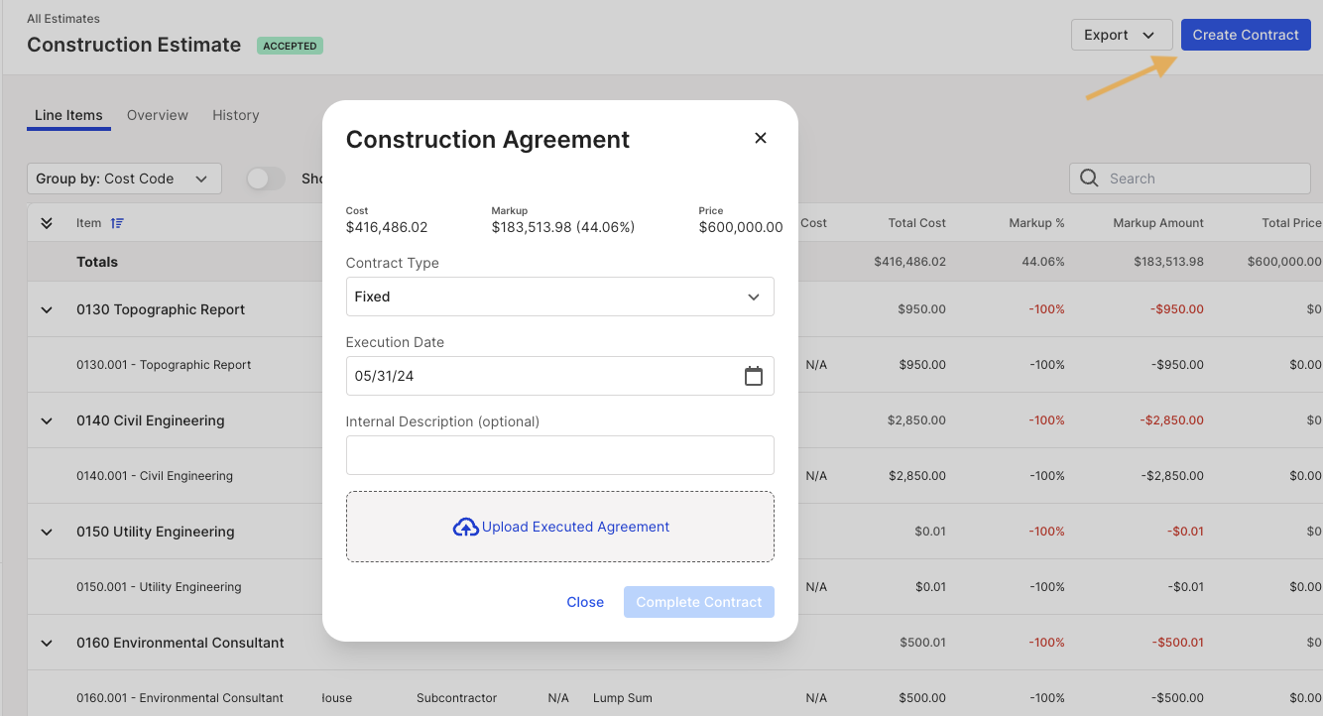The width and height of the screenshot is (1323, 716).
Task: Collapse the 0130 Topographic Report group
Action: [47, 309]
